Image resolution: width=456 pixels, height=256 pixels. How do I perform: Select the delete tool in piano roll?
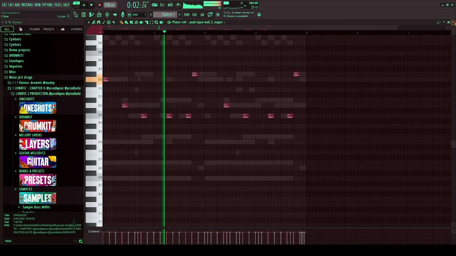[x=136, y=22]
